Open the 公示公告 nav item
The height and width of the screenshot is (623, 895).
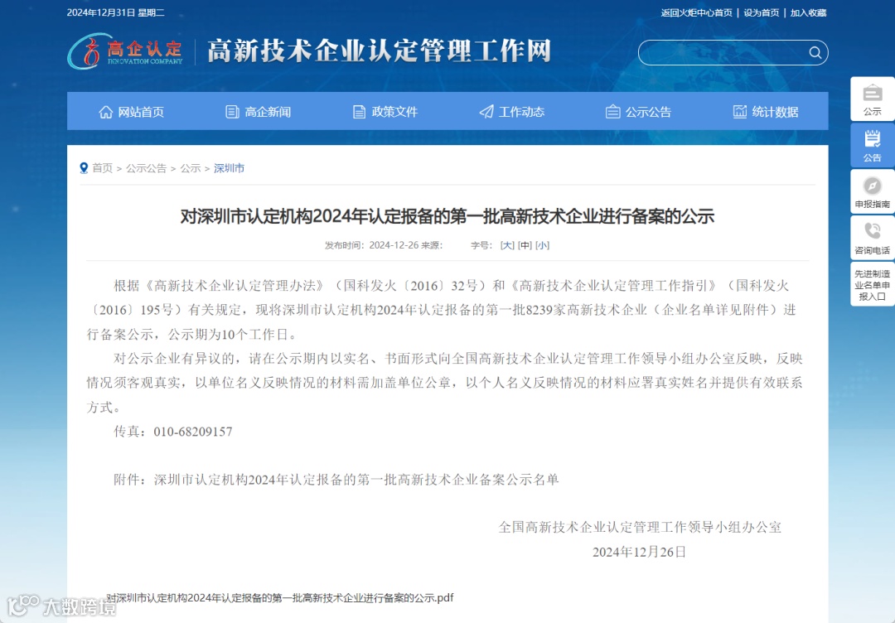[639, 112]
